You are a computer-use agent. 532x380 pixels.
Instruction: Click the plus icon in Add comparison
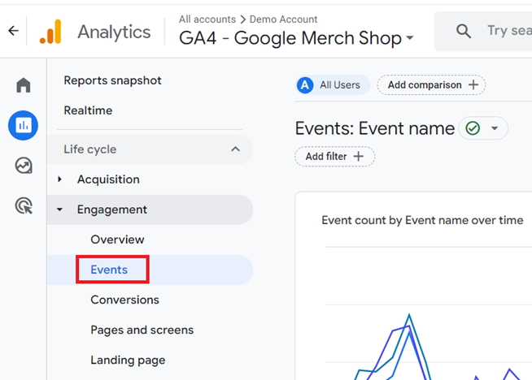click(473, 84)
